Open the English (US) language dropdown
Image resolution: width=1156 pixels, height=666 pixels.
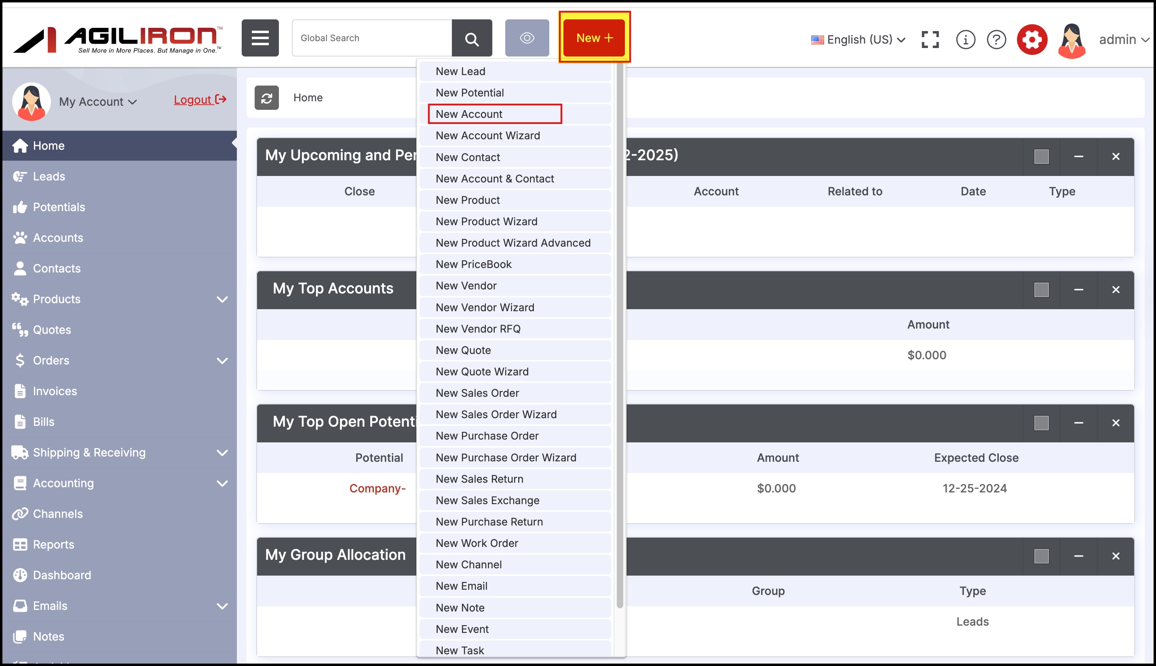858,39
